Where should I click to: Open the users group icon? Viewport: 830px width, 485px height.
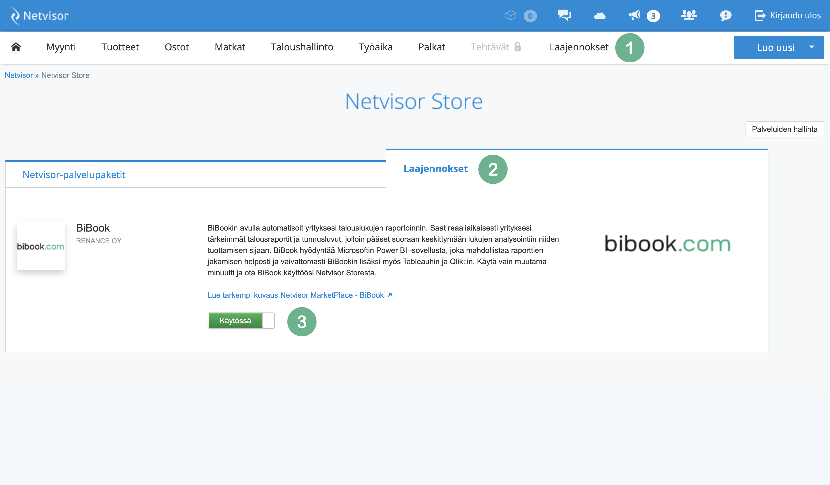(689, 15)
